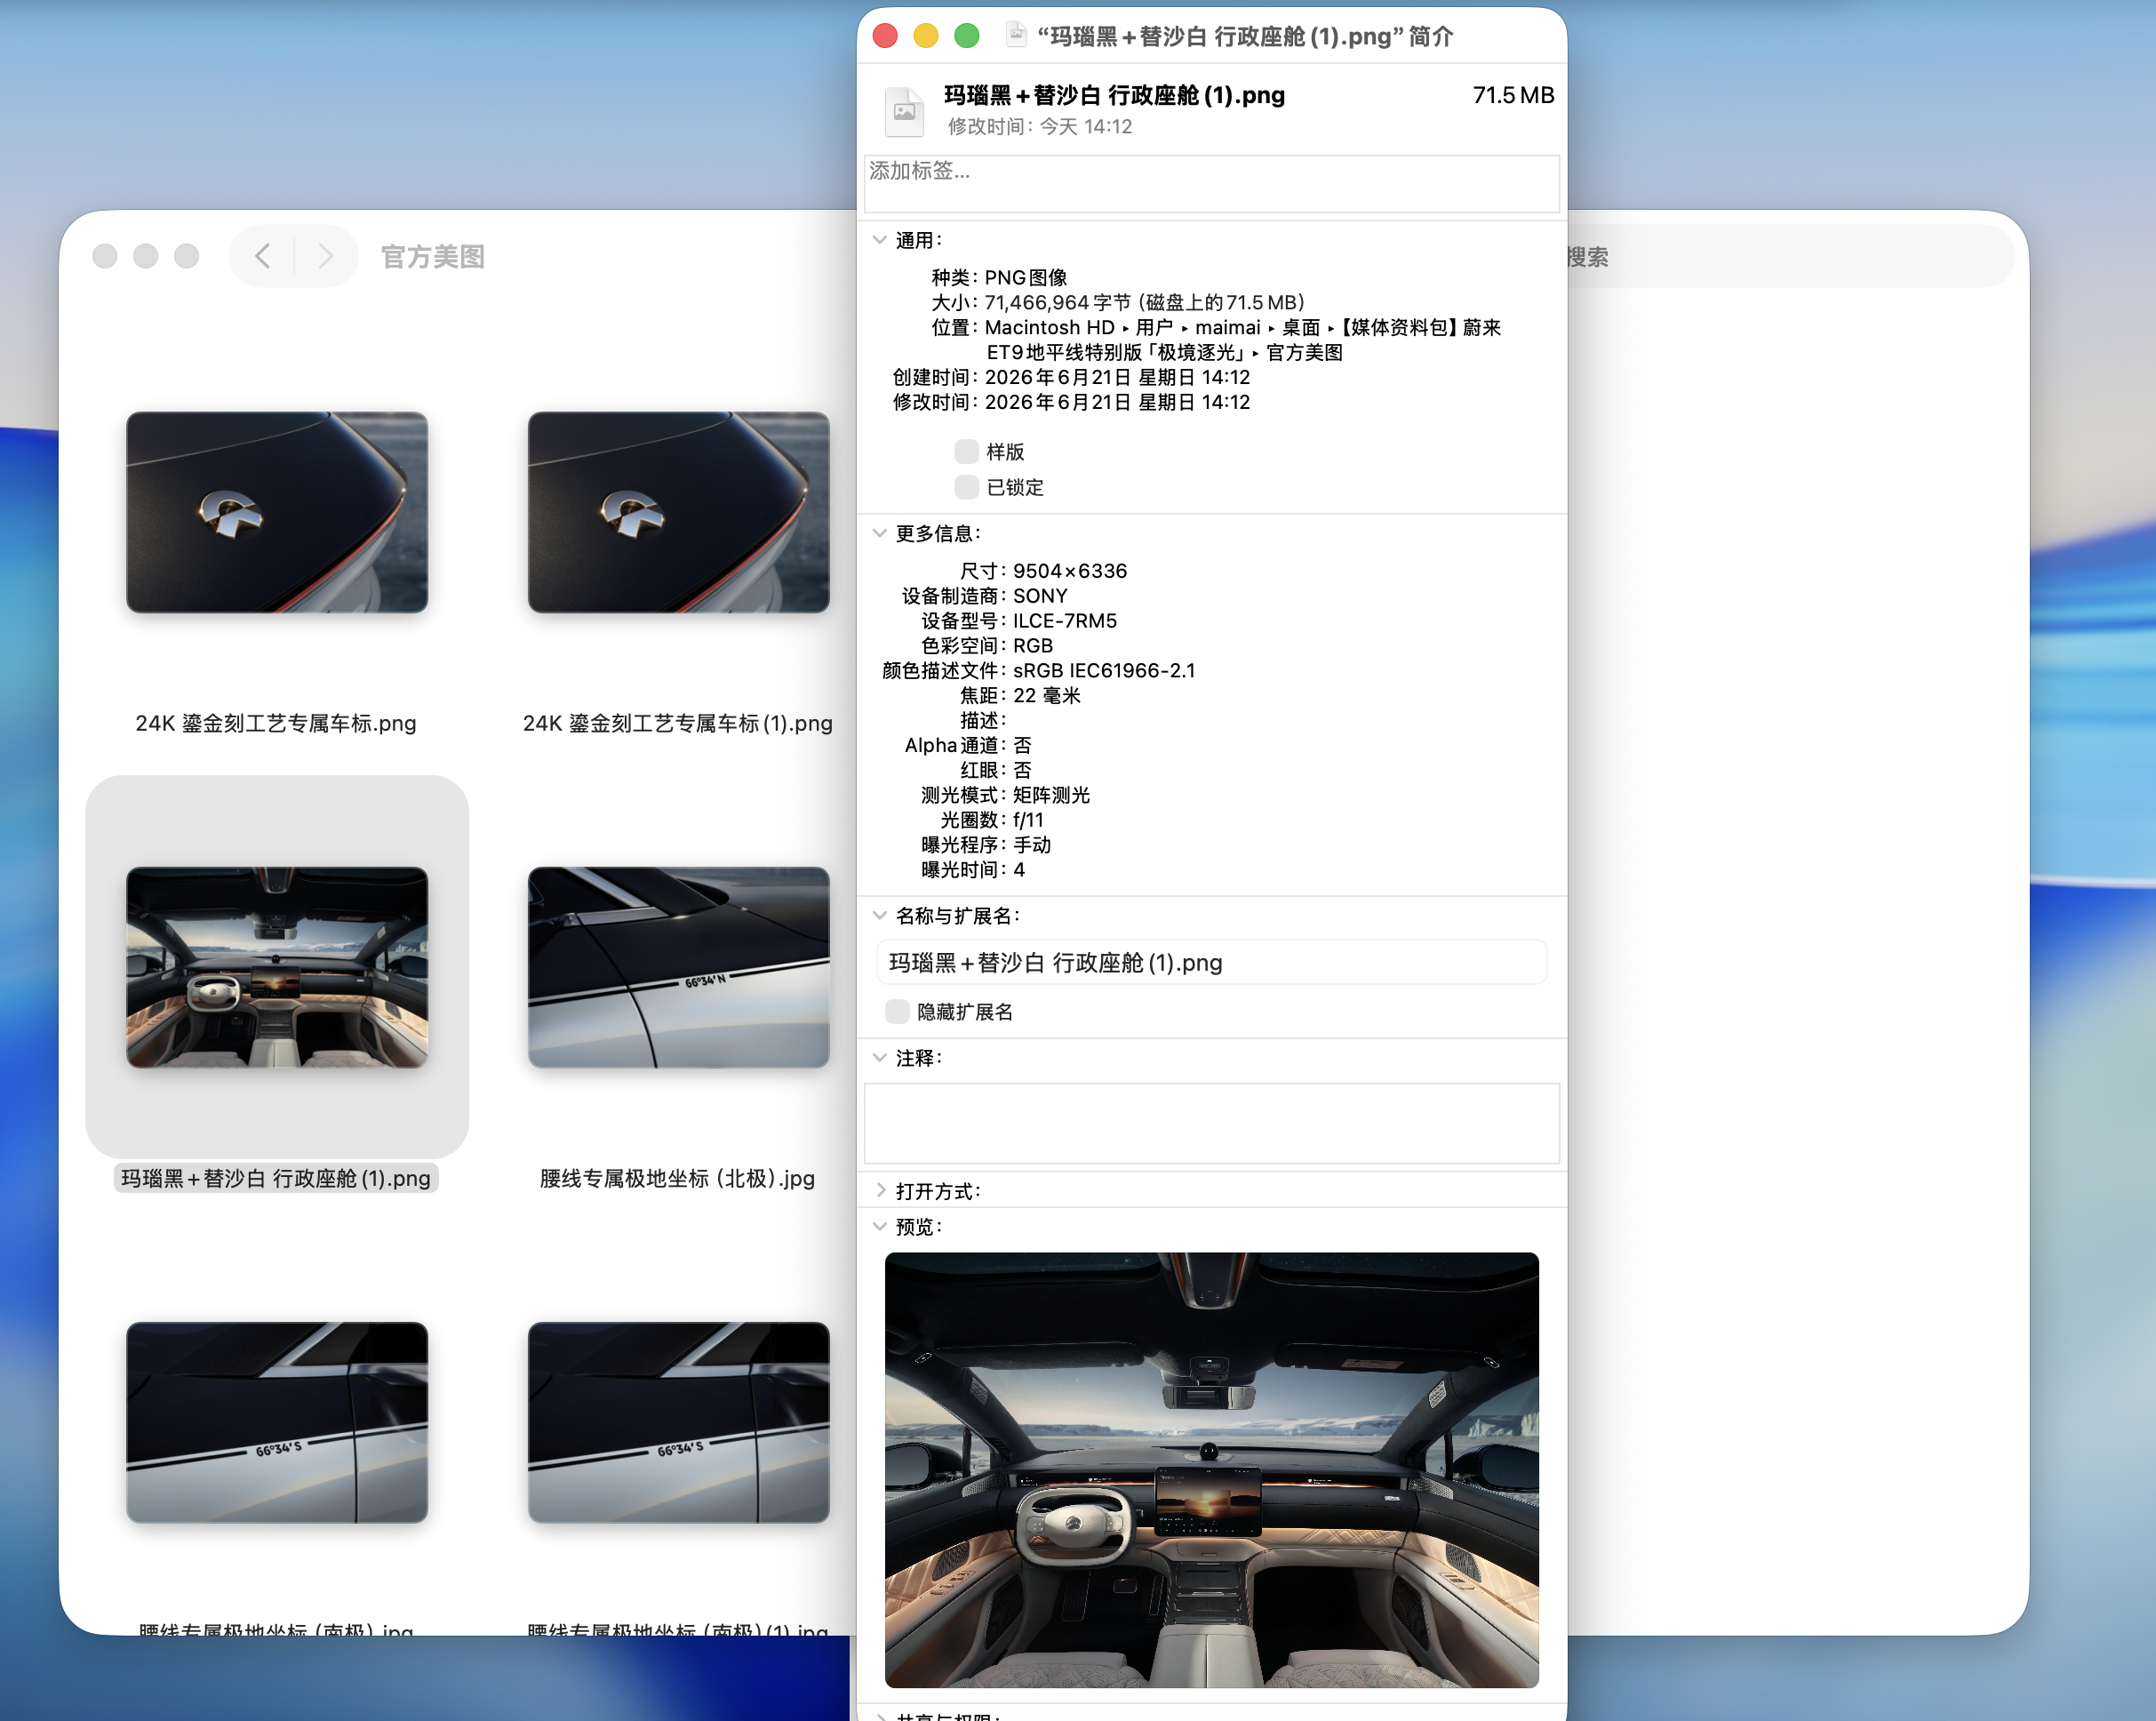The height and width of the screenshot is (1721, 2156).
Task: Click the 创建时间 value 2026年6月21日
Action: click(x=1118, y=377)
